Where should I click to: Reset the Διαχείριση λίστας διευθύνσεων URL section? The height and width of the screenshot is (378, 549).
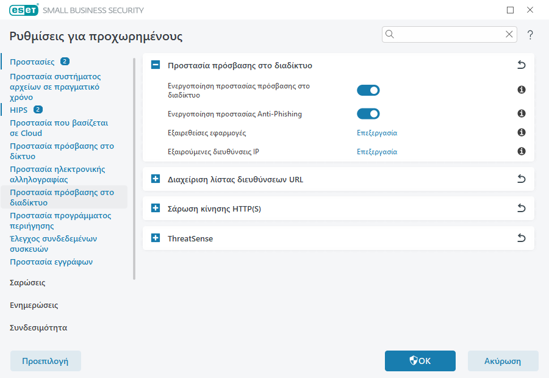(522, 179)
